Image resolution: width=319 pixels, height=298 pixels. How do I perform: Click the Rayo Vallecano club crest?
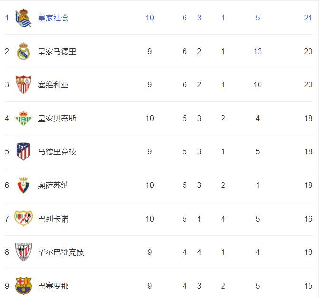[x=23, y=218]
